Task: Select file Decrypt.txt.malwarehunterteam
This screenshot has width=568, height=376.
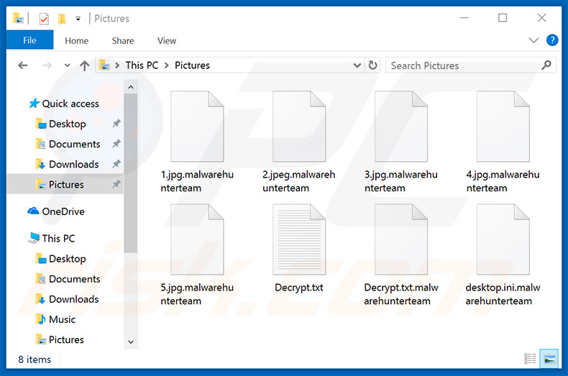Action: pyautogui.click(x=401, y=255)
